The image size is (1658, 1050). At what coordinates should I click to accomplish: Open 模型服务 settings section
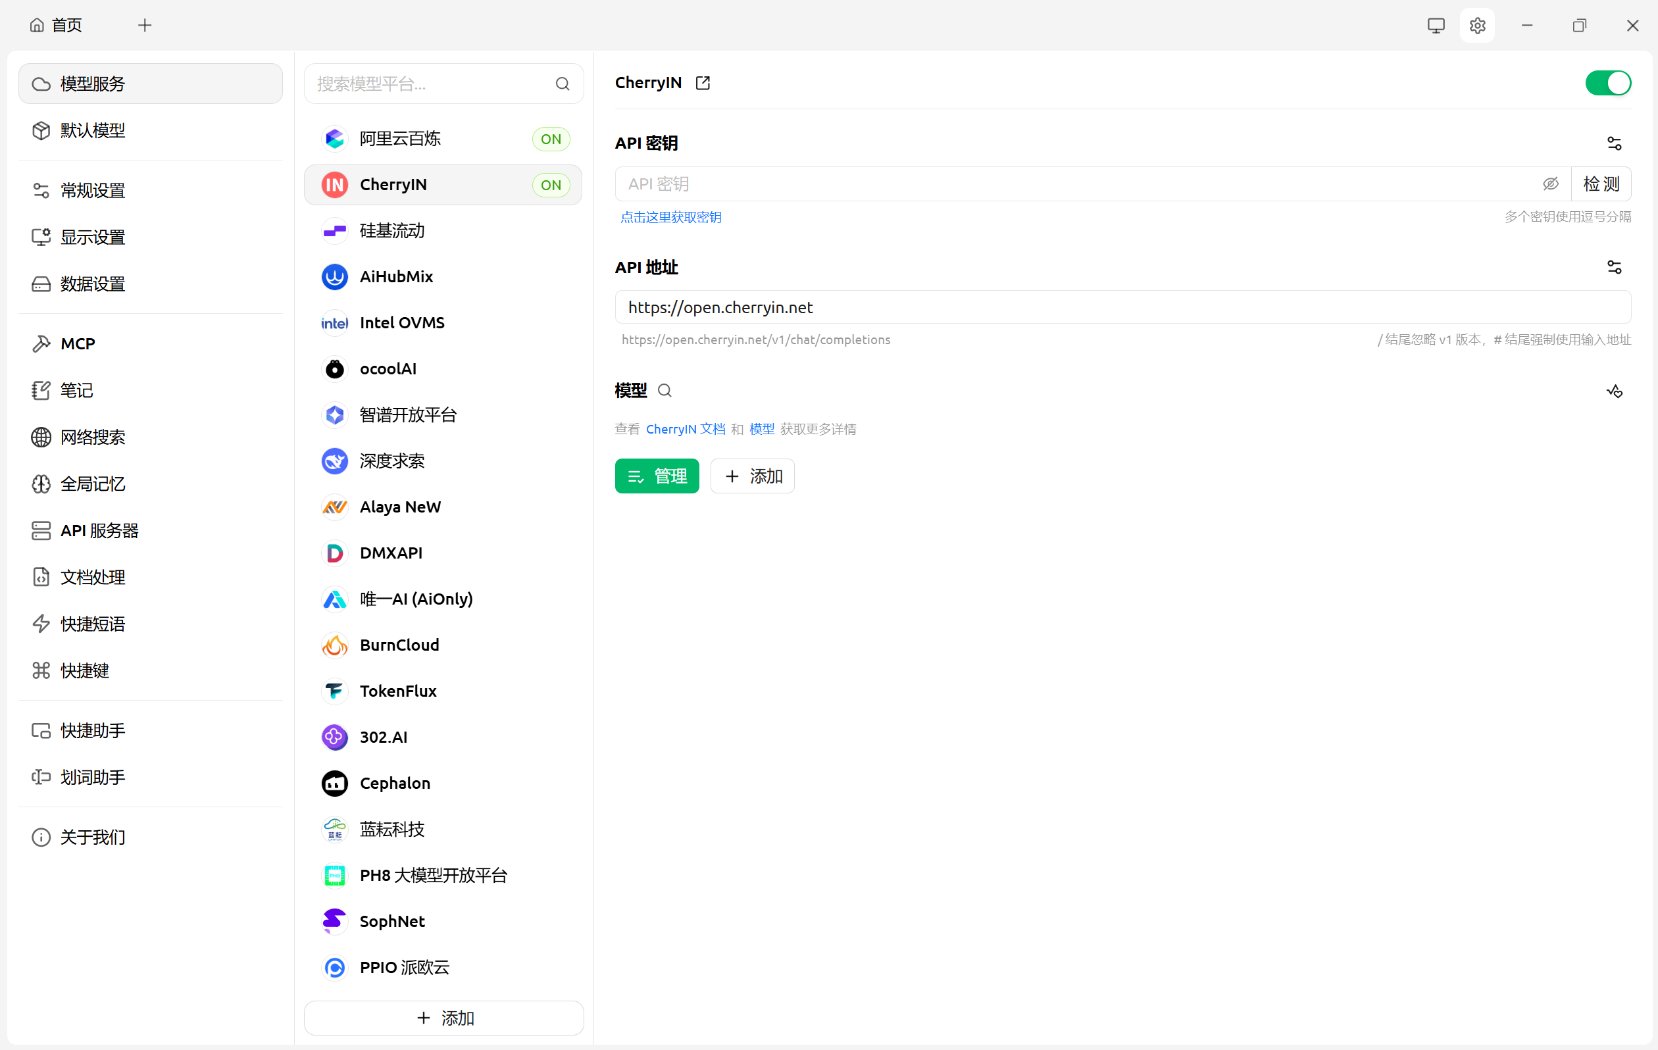click(x=151, y=84)
